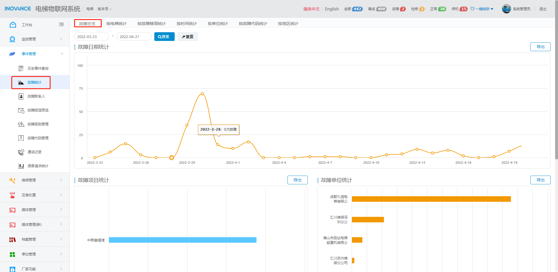Click the 故障级别管理 warning triangle icon
Screen dimensions: 558x272
pos(21,124)
